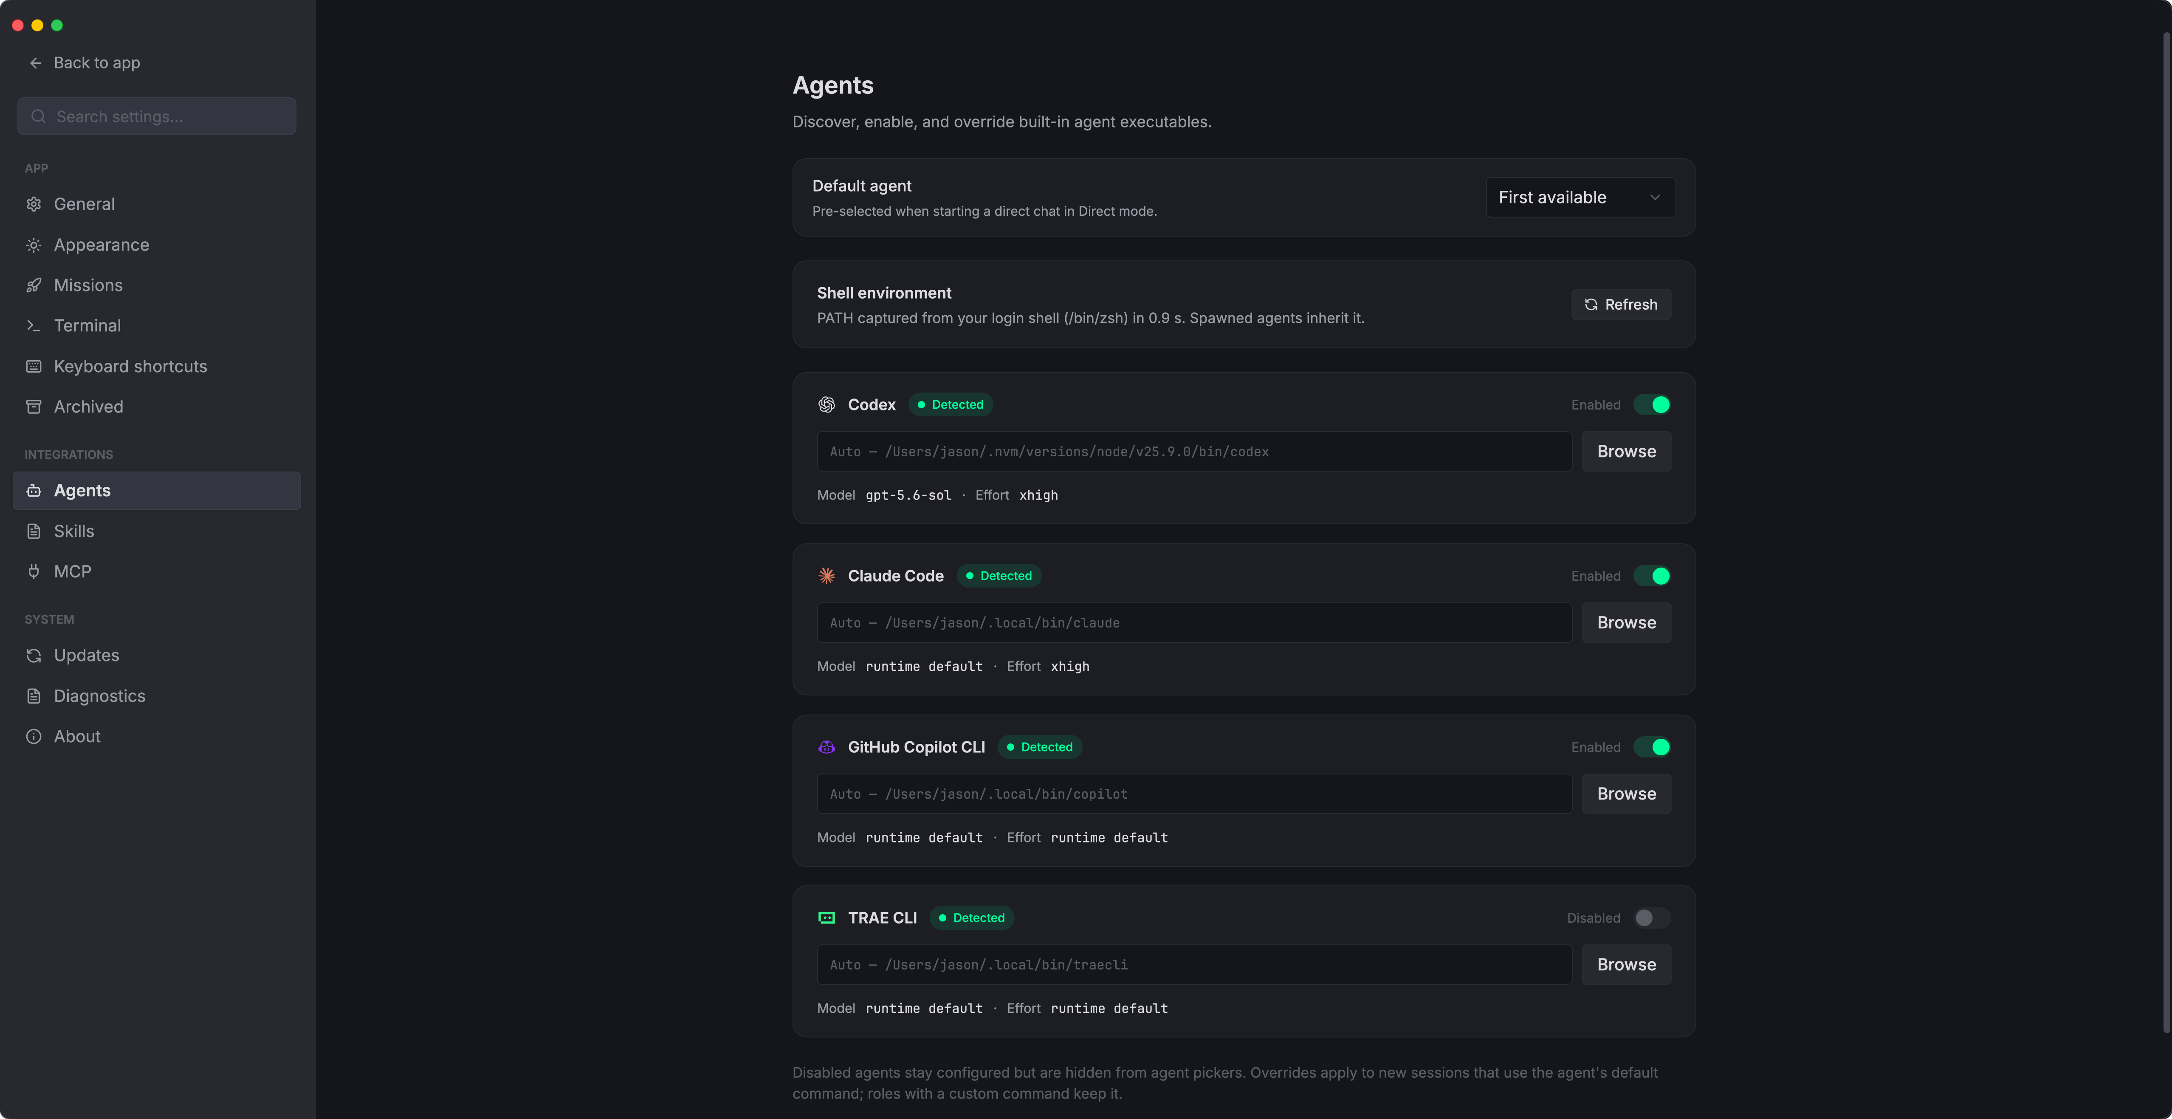Click the General gear icon
Image resolution: width=2172 pixels, height=1119 pixels.
pyautogui.click(x=34, y=204)
